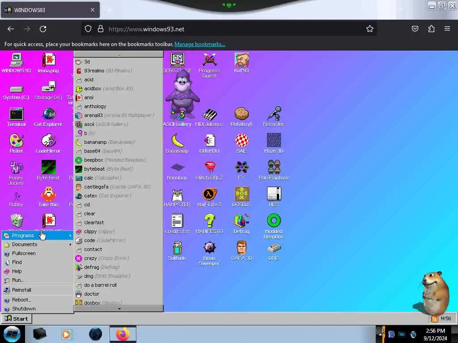Choose Reboot... in Start menu

38,300
